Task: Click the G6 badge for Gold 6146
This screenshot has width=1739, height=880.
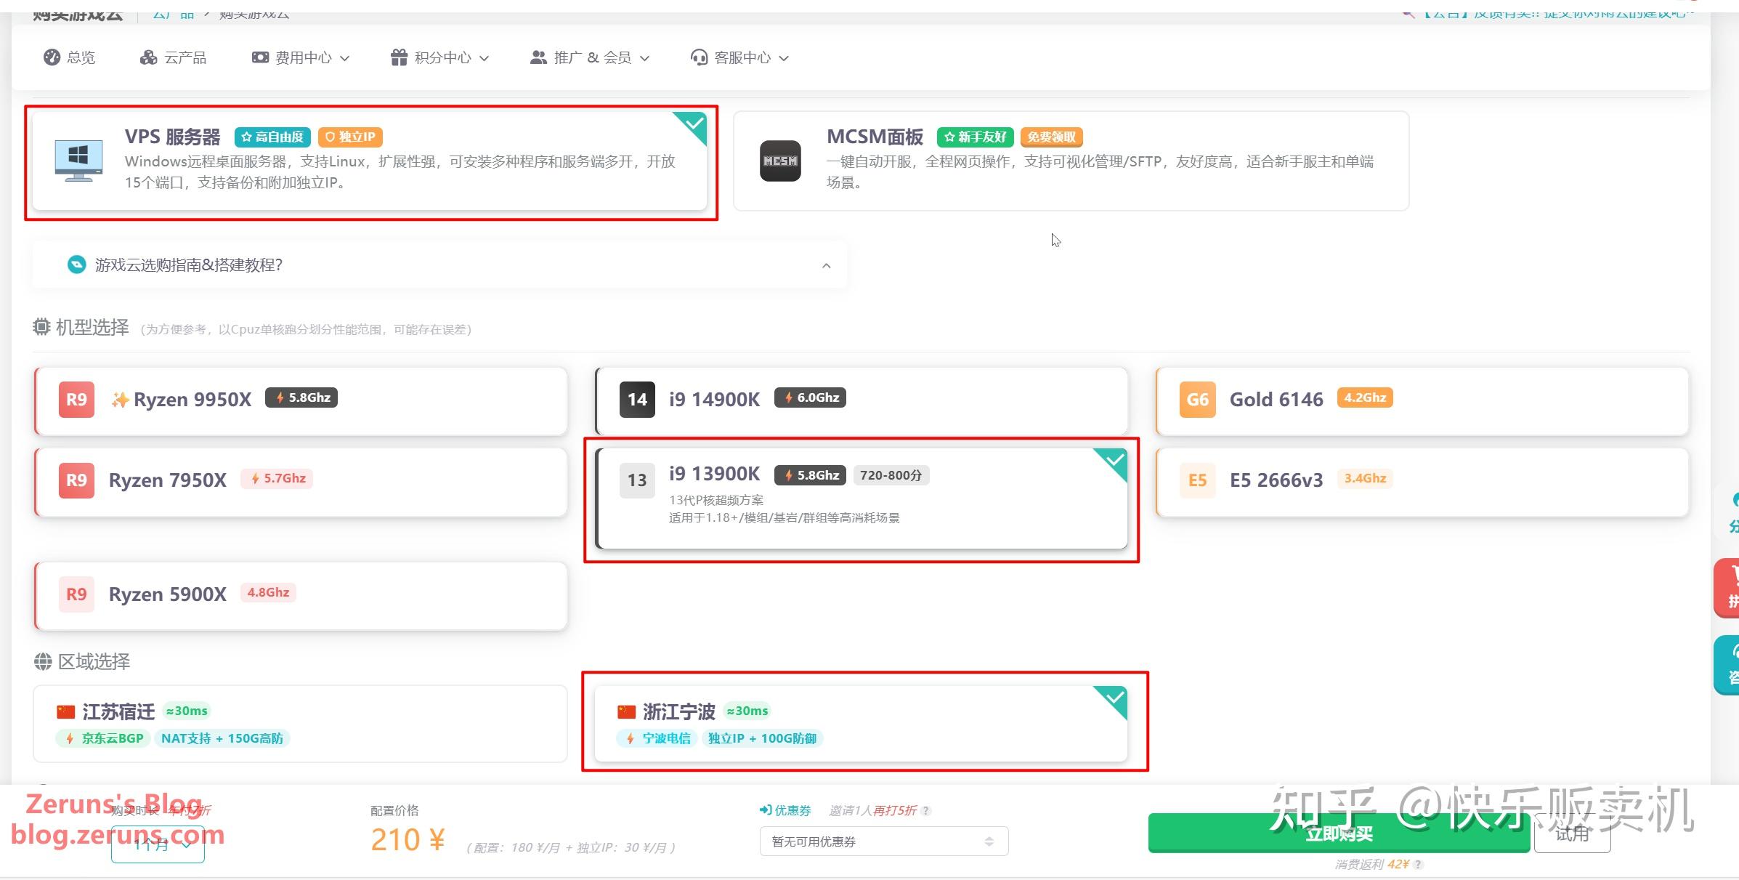Action: [1197, 400]
